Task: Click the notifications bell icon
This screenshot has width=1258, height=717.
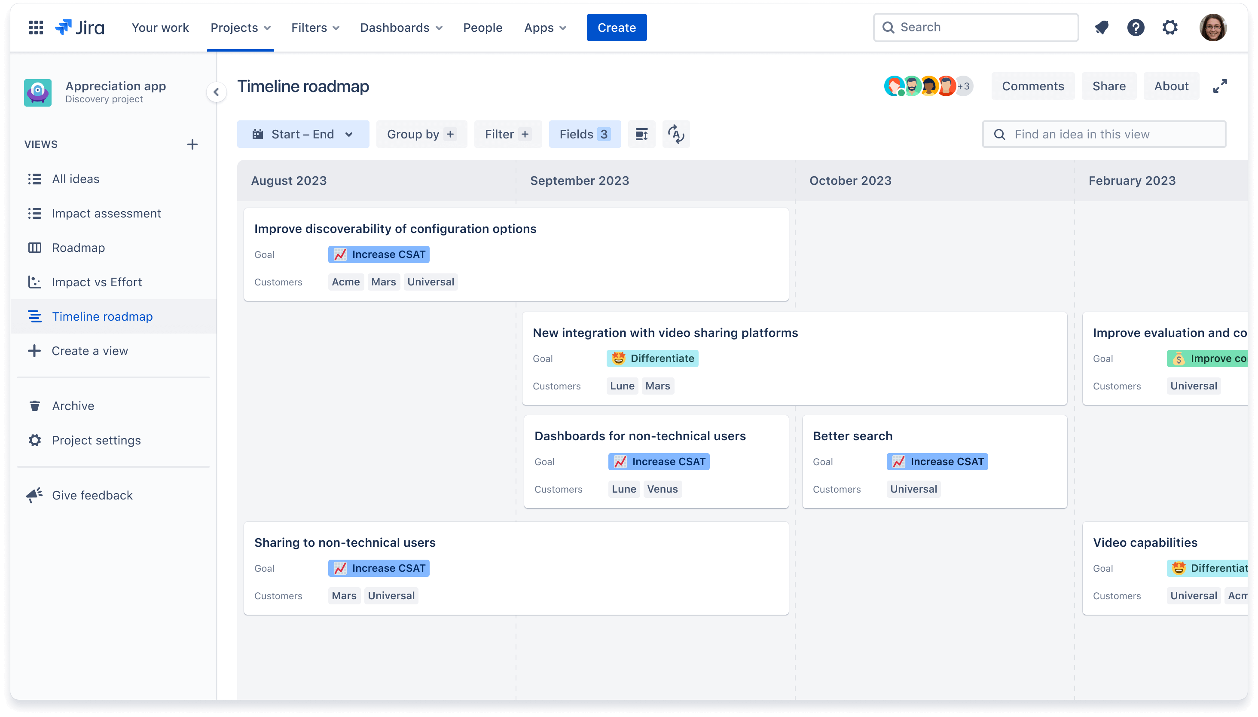Action: pyautogui.click(x=1102, y=27)
